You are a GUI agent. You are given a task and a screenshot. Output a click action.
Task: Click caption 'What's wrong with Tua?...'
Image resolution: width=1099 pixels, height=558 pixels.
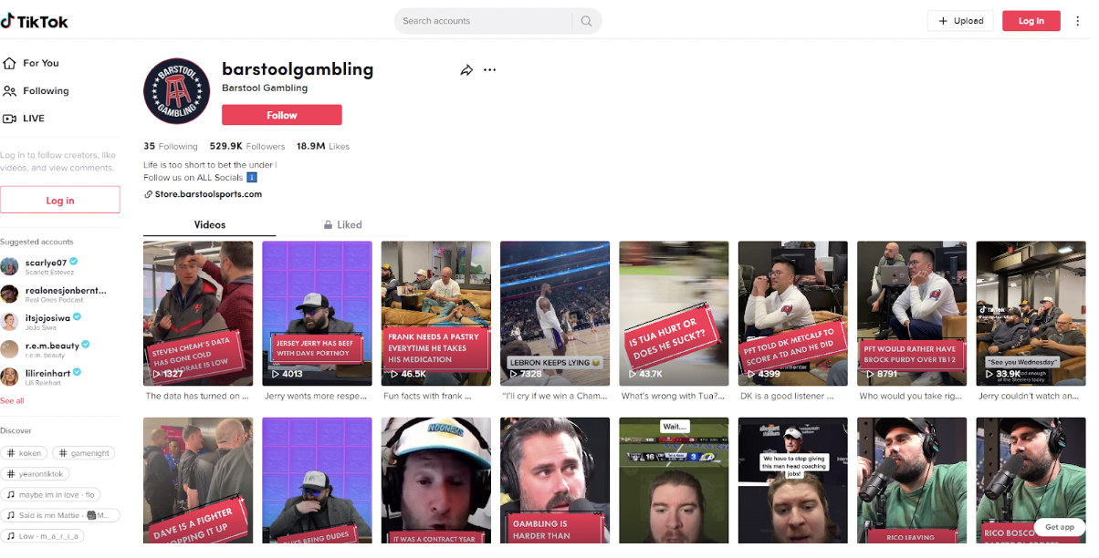(x=674, y=397)
